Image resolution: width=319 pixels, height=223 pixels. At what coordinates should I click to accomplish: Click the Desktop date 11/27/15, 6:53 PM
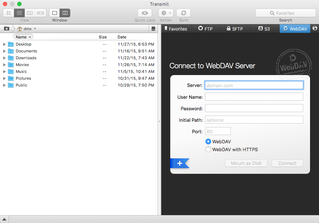[x=136, y=44]
